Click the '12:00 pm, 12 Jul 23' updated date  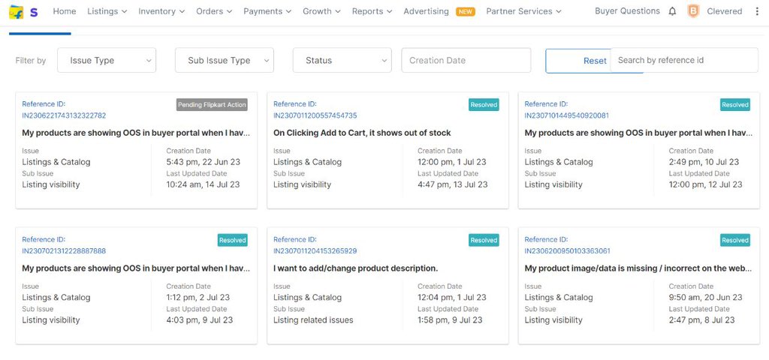pyautogui.click(x=706, y=184)
